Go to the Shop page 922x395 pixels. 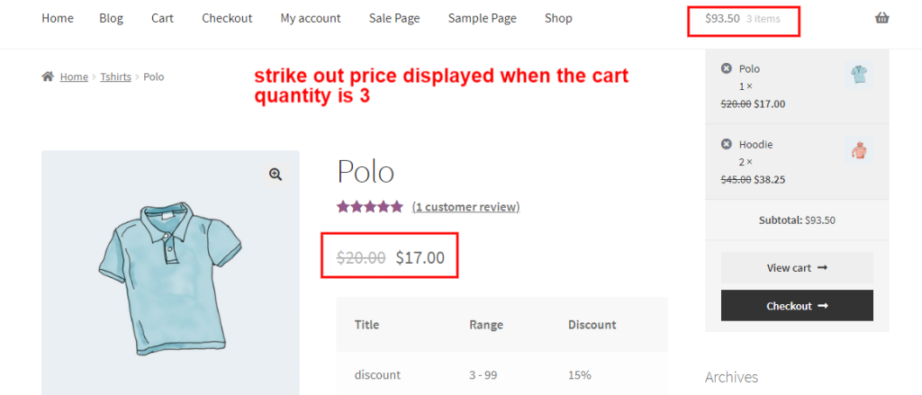coord(558,18)
